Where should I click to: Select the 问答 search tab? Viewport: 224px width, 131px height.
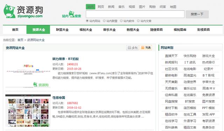tap(163, 7)
